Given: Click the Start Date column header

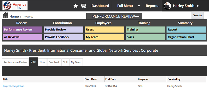Looking at the screenshot, I should (x=94, y=79).
